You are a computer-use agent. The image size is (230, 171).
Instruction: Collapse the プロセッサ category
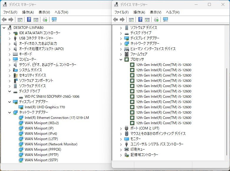pyautogui.click(x=121, y=59)
